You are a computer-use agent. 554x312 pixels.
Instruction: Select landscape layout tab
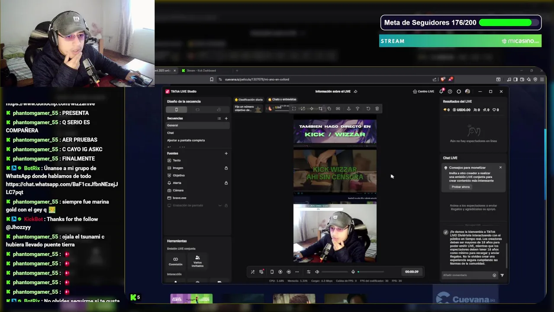(197, 110)
